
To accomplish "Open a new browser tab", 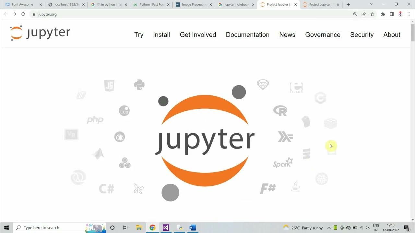I will click(348, 5).
